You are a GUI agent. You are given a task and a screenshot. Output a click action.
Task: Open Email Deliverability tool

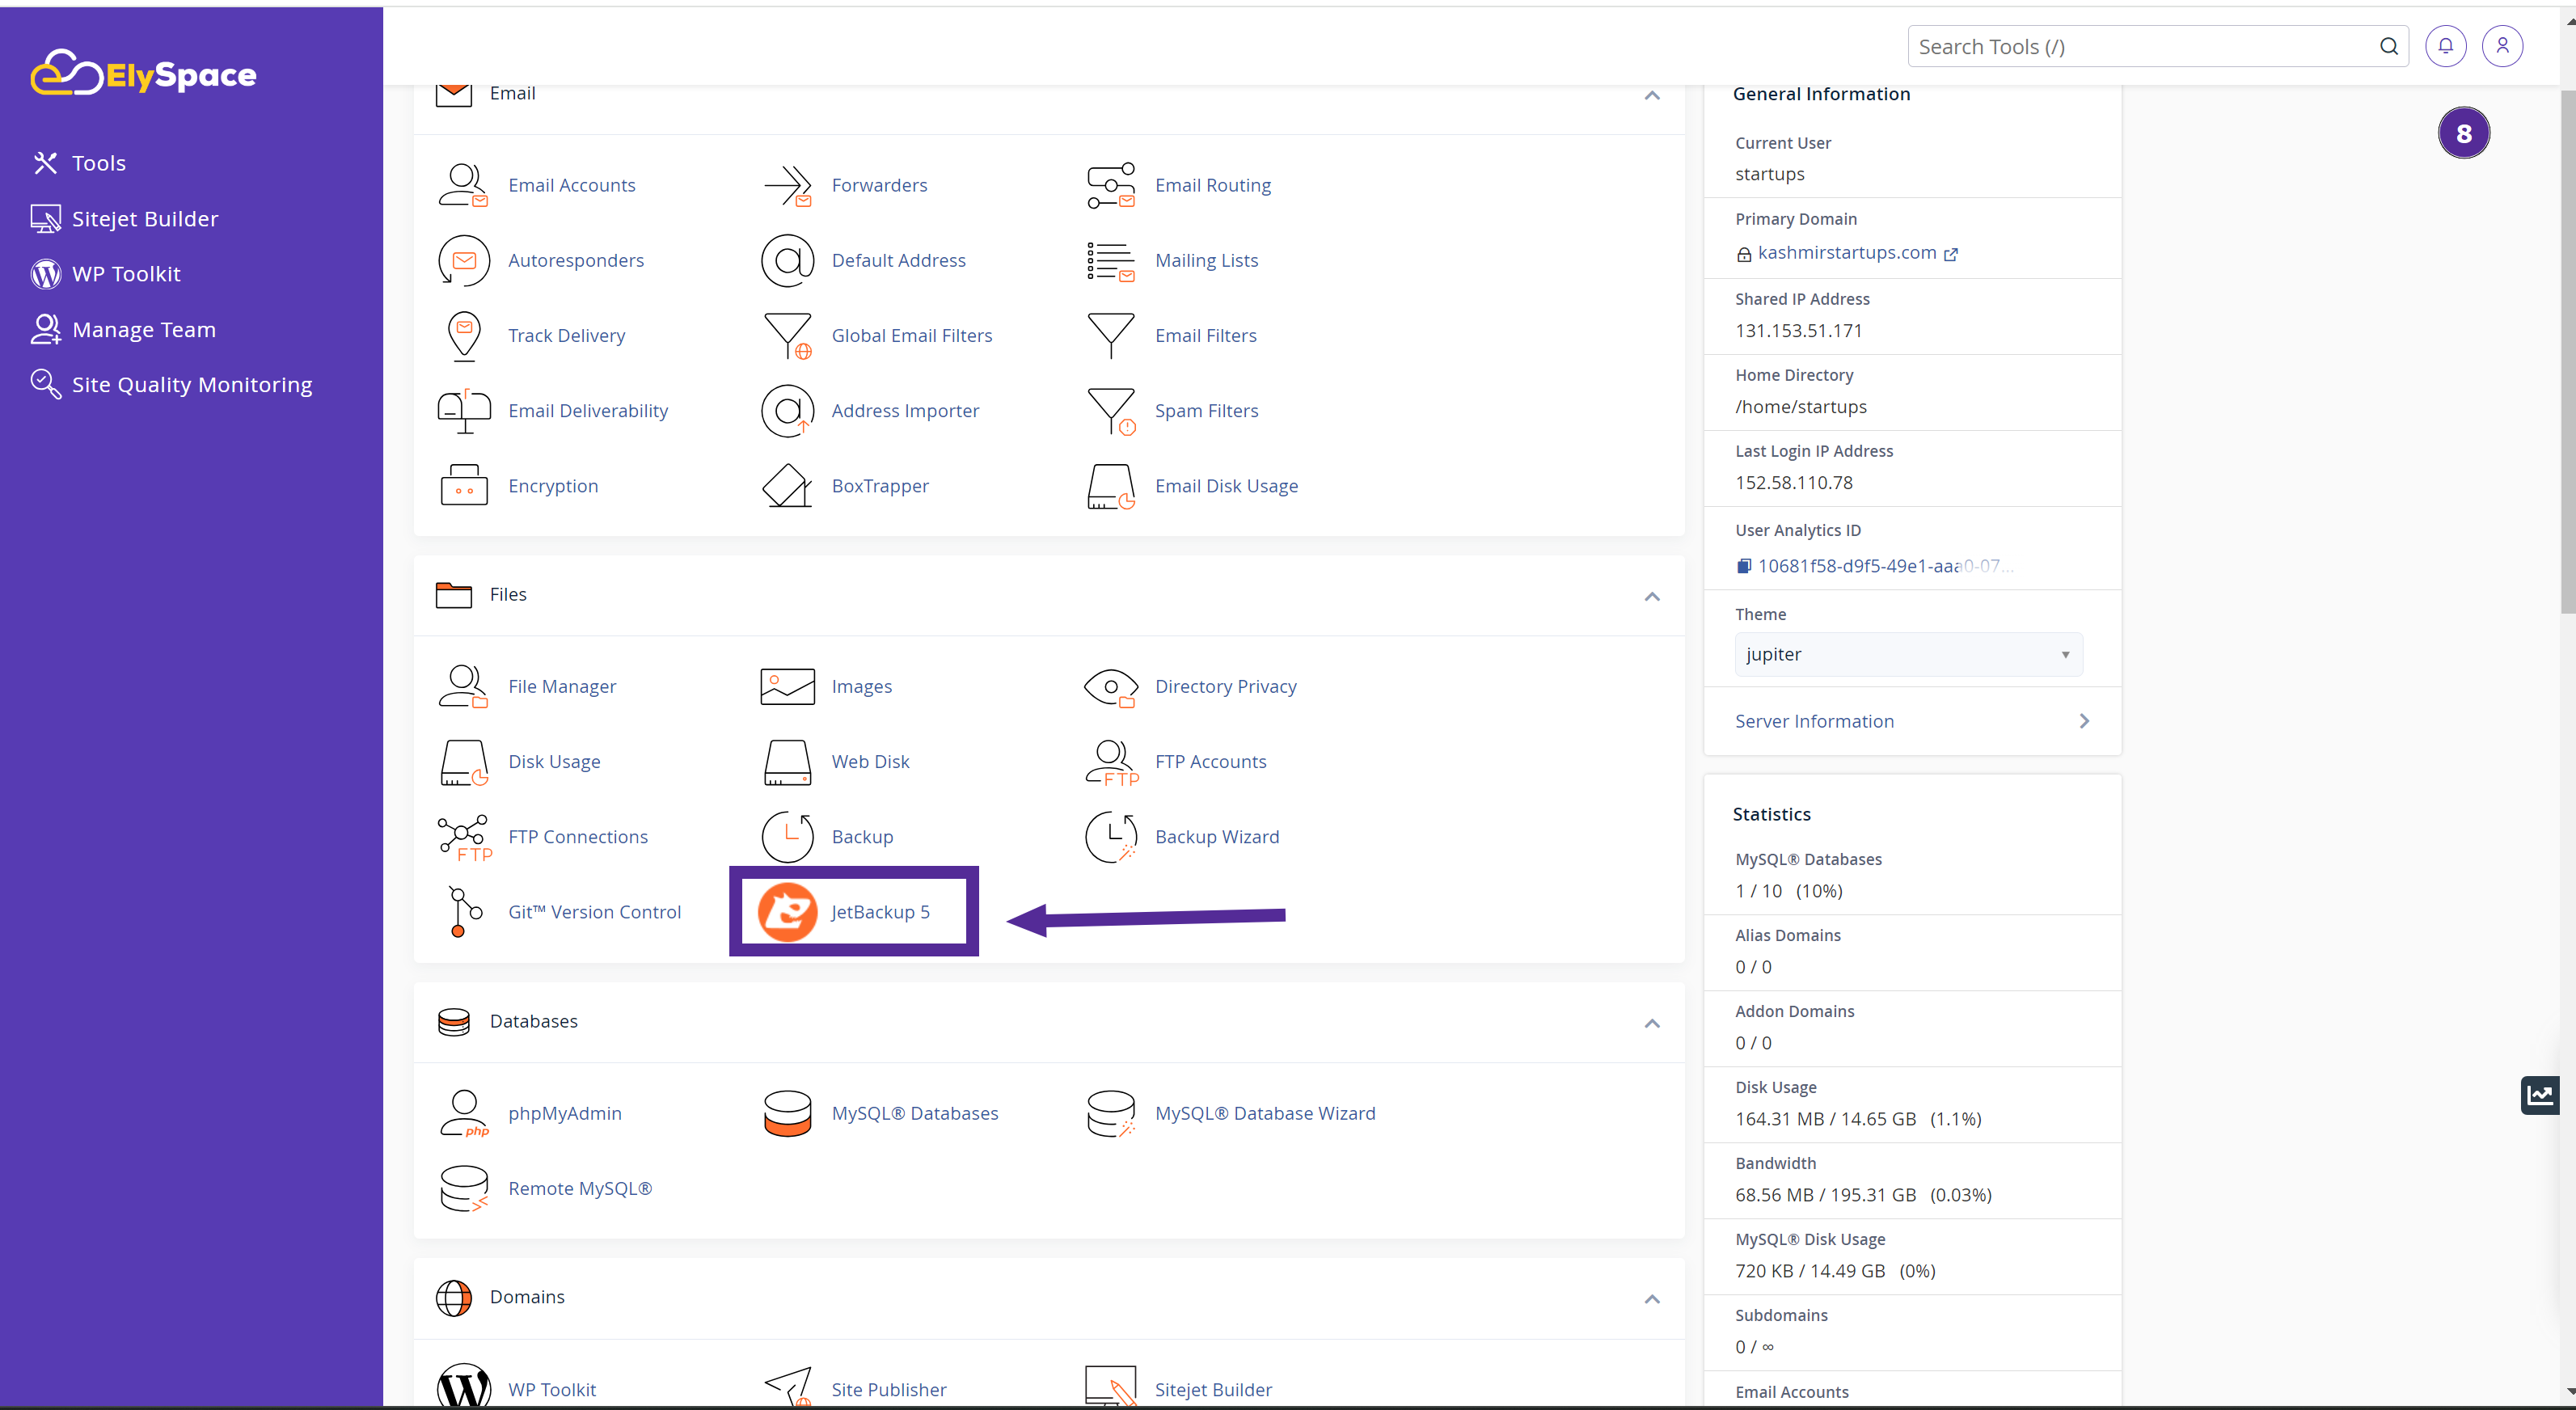589,410
